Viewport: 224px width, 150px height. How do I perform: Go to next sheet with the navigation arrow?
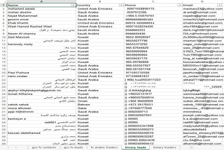coord(16,148)
